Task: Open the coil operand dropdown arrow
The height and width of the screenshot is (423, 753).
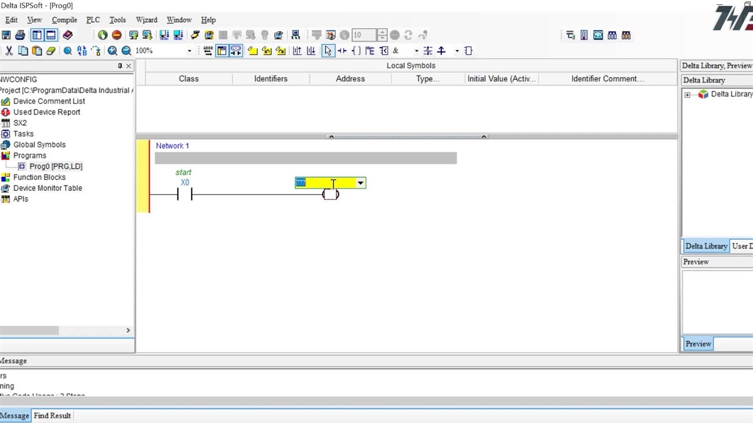Action: pos(360,183)
